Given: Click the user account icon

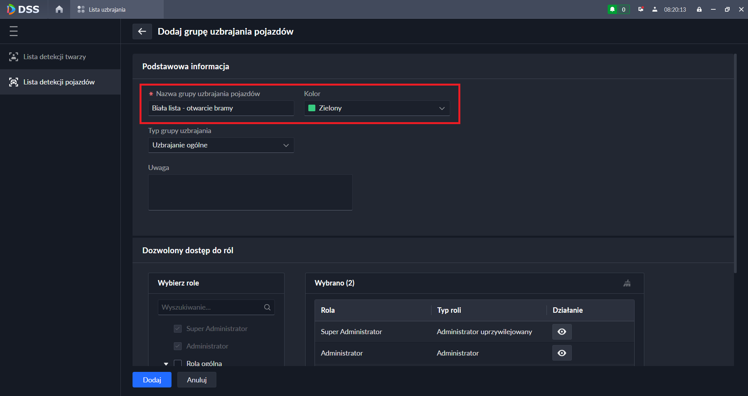Looking at the screenshot, I should [655, 9].
